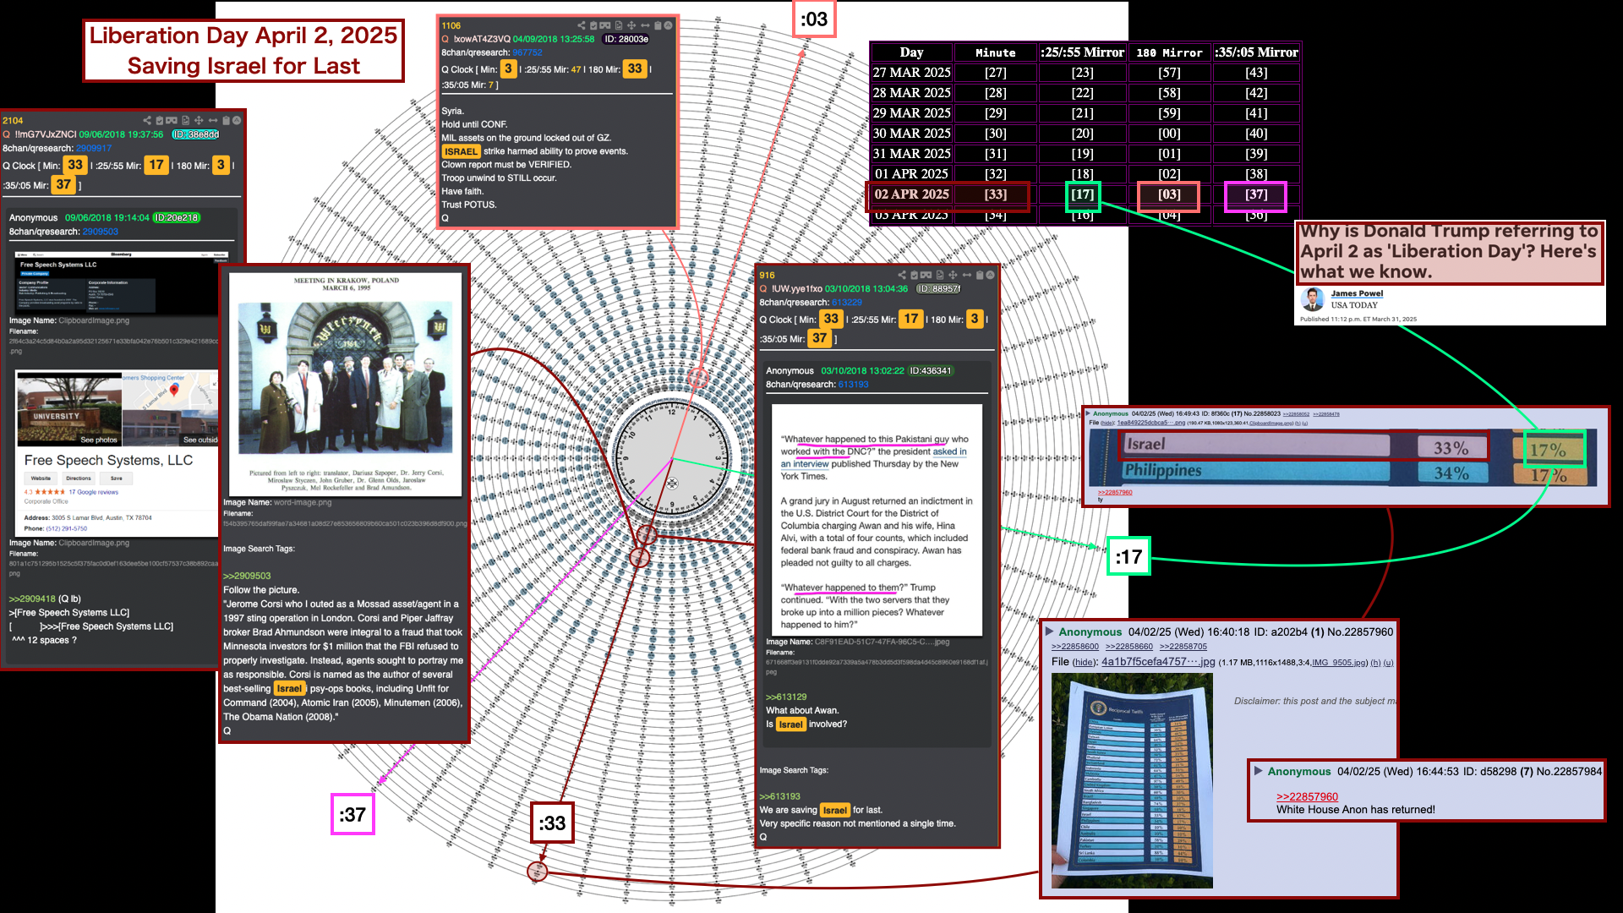Follow reply link >>22858600
This screenshot has height=913, width=1623.
(1075, 647)
